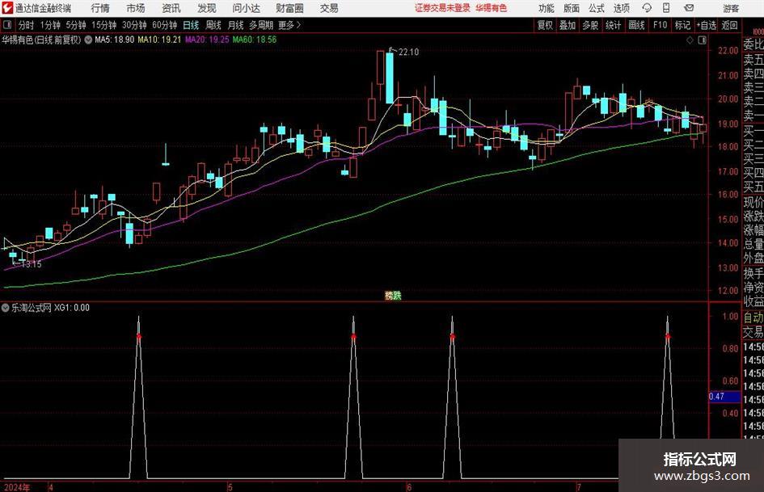Expand the 更多 periods chevron

click(x=289, y=25)
